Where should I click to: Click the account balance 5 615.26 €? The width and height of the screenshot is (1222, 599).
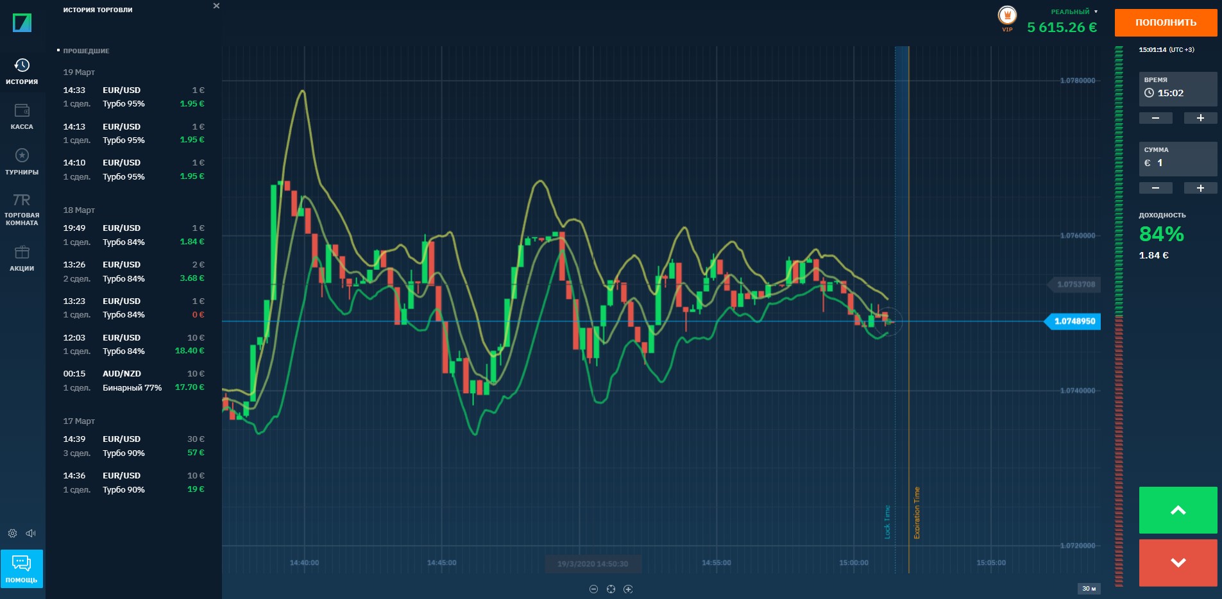tap(1062, 28)
